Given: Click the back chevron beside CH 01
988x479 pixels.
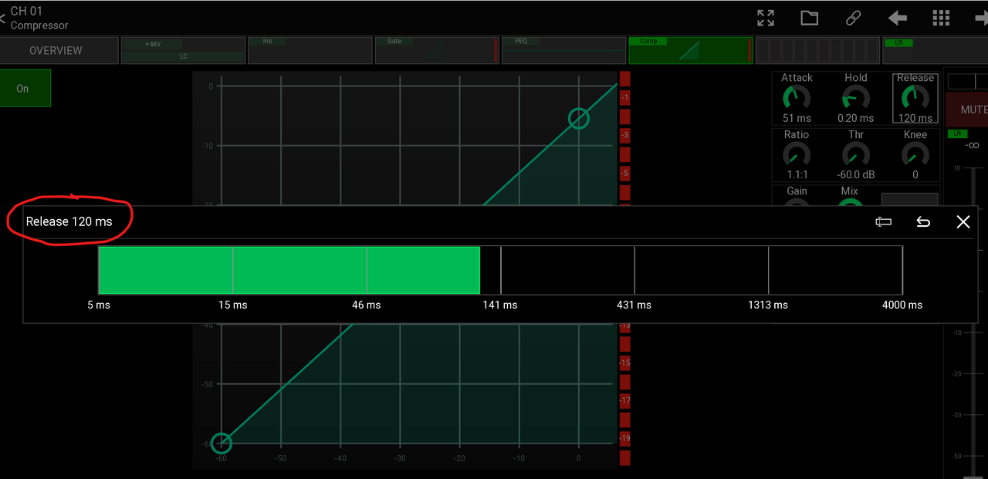Looking at the screenshot, I should pyautogui.click(x=3, y=18).
